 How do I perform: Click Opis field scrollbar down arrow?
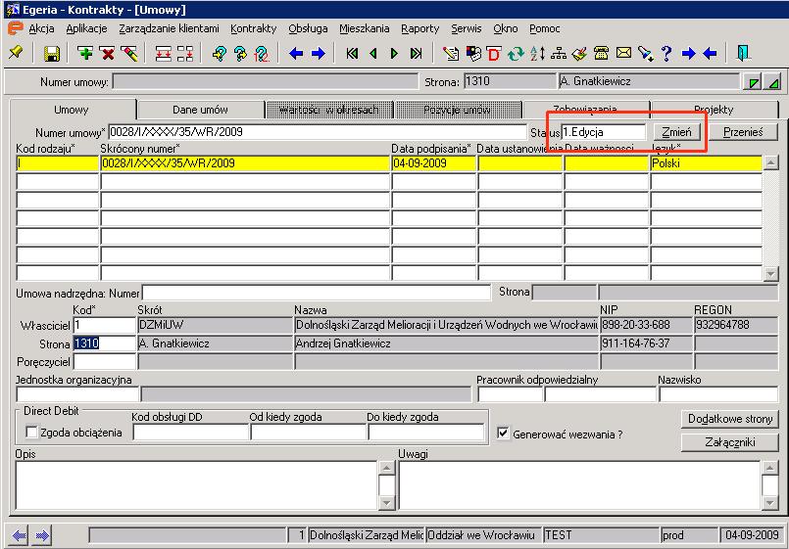coord(386,502)
